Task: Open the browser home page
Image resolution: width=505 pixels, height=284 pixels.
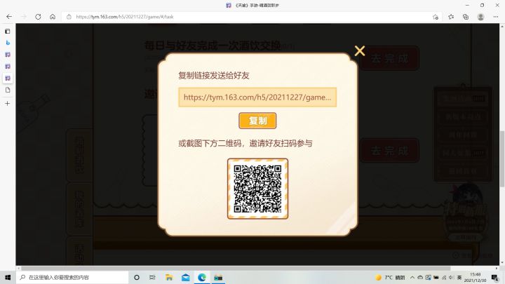Action: coord(53,17)
